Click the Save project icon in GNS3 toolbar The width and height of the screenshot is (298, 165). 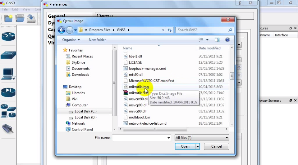[31, 19]
